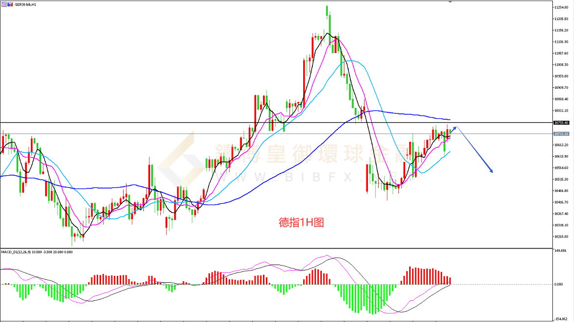Viewport: 574px width, 322px height.
Task: Click the 0.000 MACD zero level label
Action: 559,284
